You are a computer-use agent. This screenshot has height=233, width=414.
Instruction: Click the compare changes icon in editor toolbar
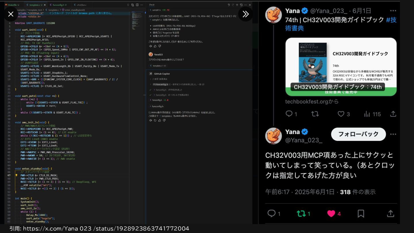(133, 5)
